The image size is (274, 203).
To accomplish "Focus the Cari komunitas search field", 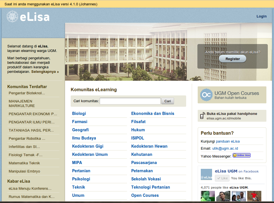I will coord(130,101).
